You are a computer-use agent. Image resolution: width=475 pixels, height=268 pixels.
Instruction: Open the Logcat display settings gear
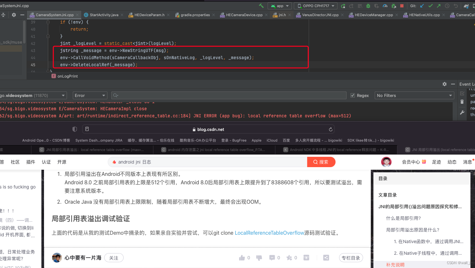[445, 84]
